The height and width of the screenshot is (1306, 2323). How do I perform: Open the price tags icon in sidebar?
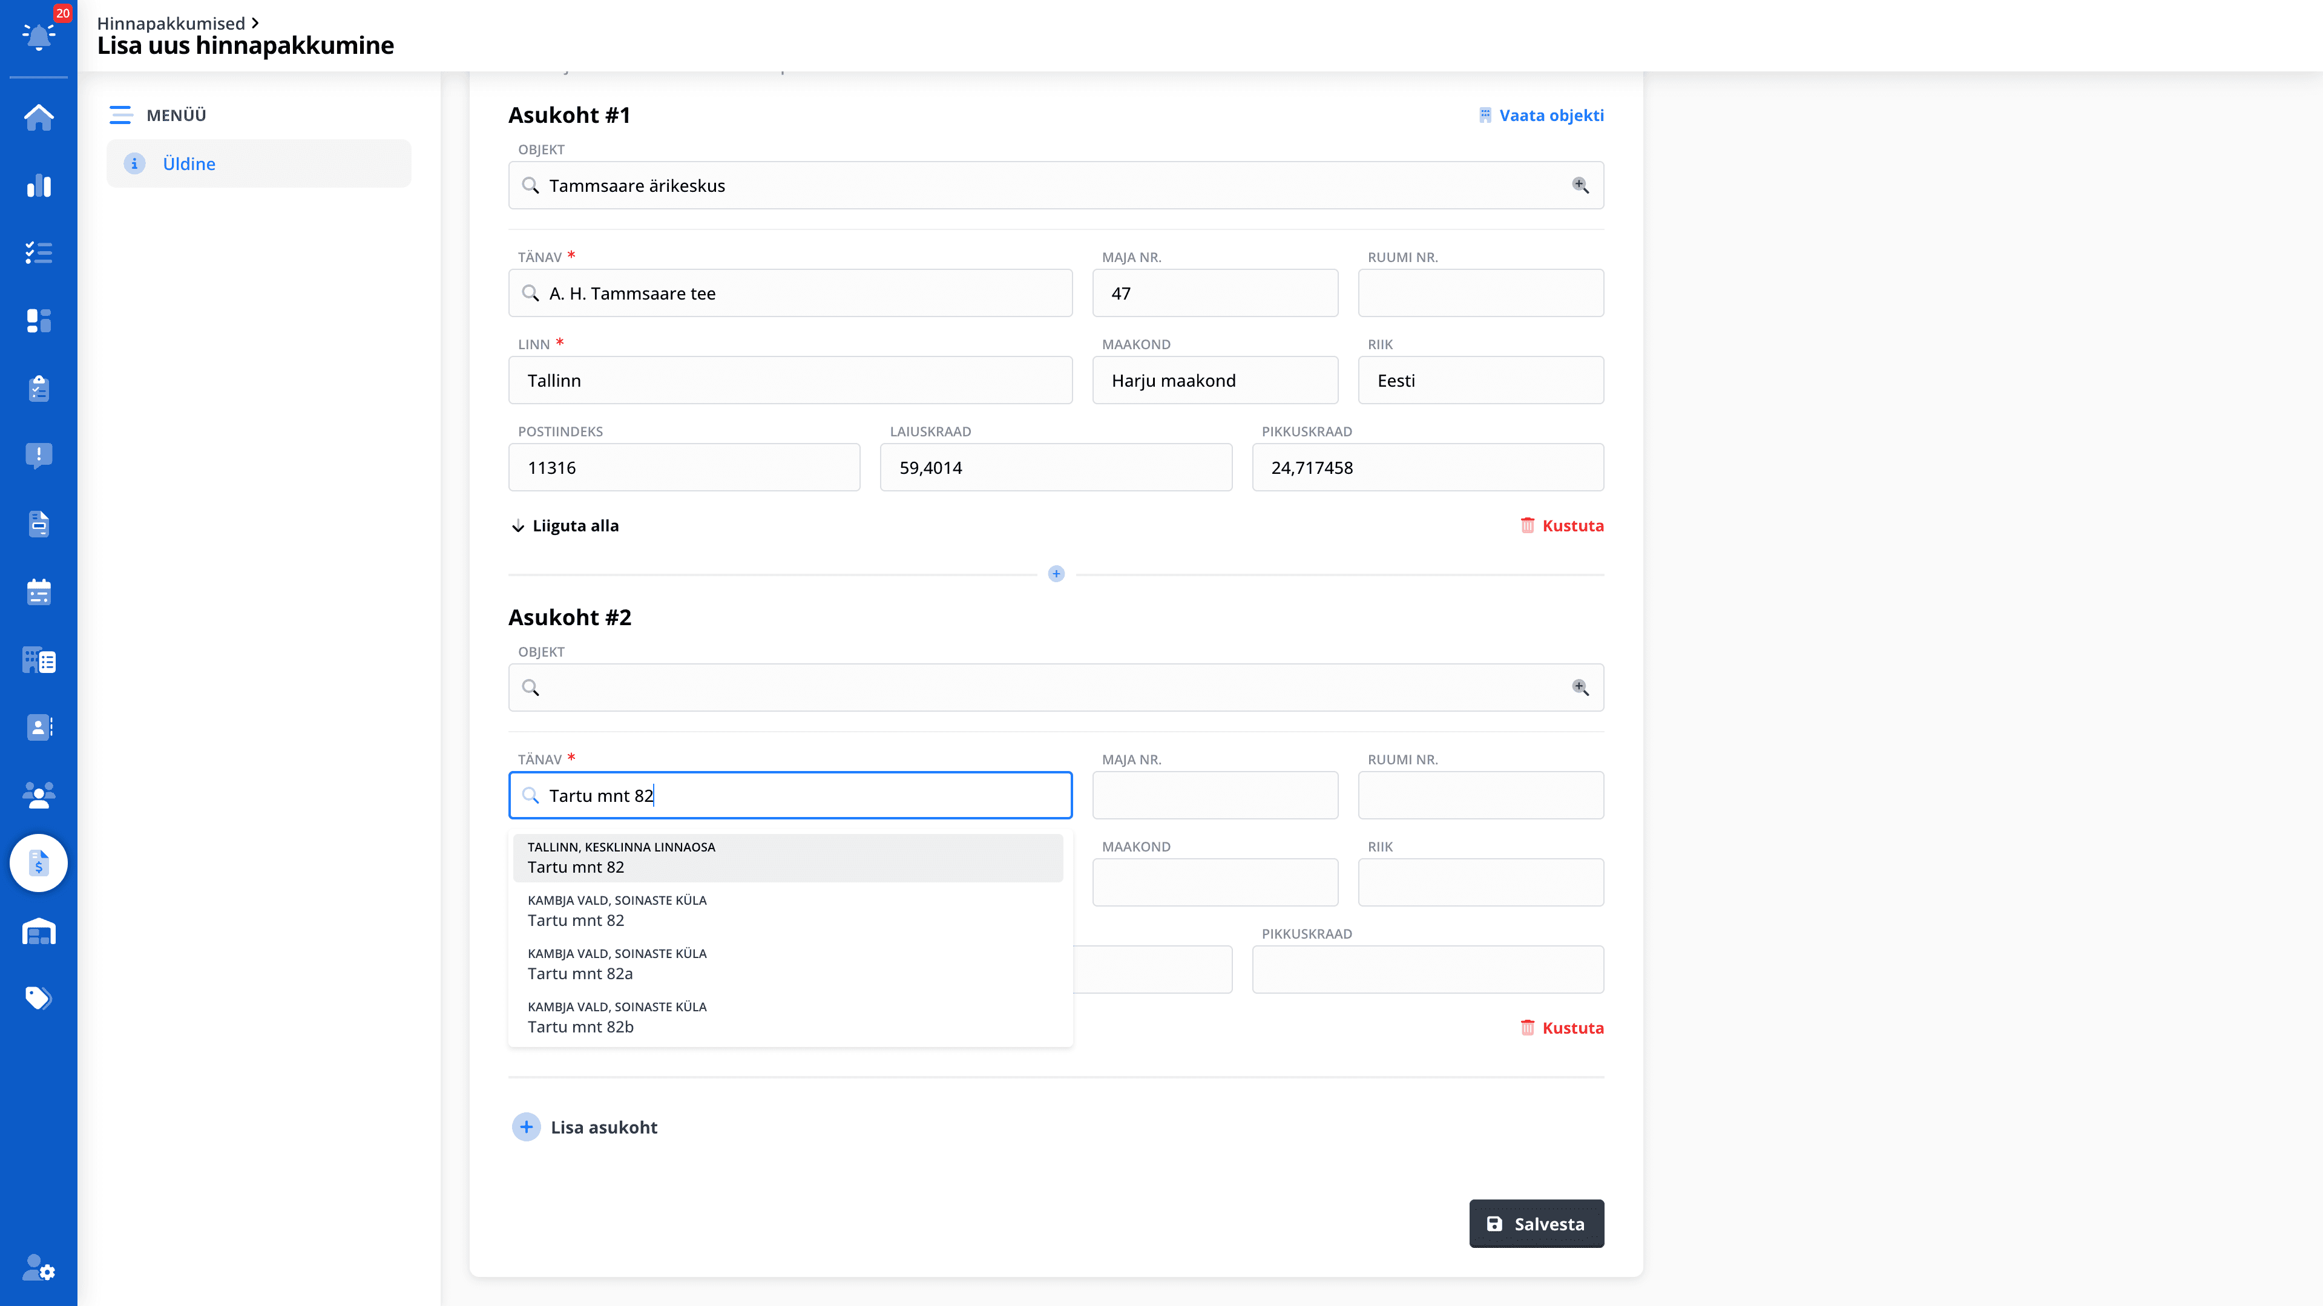tap(39, 997)
